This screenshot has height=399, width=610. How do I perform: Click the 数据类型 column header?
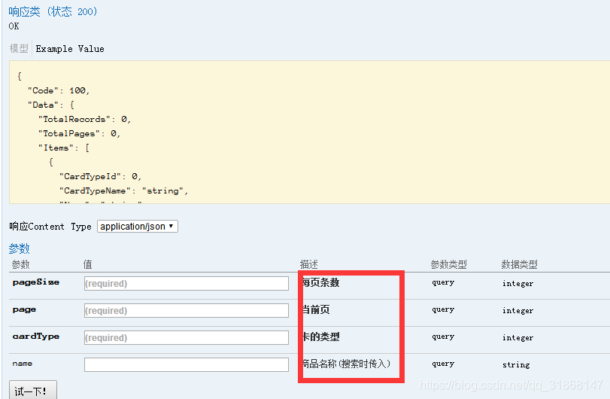click(x=519, y=265)
